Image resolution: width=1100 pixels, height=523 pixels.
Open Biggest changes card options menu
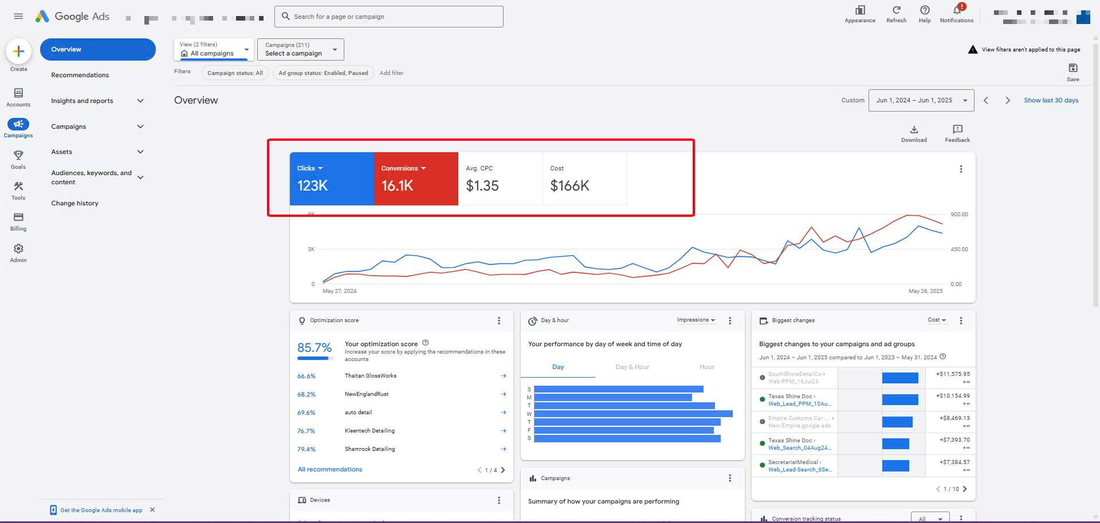pyautogui.click(x=961, y=320)
